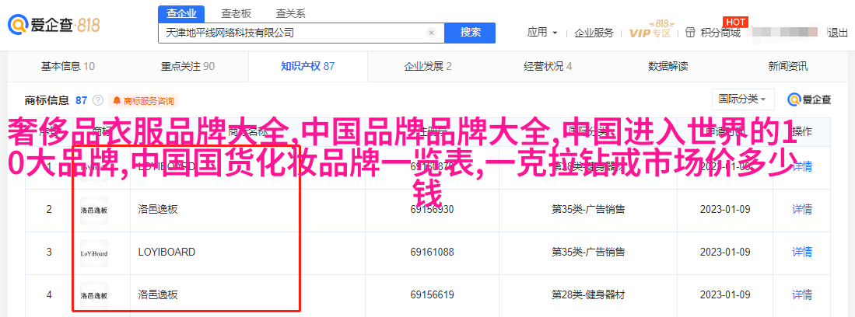Click the LOYIBOARD trademark name in row 3
The height and width of the screenshot is (317, 855).
(166, 253)
